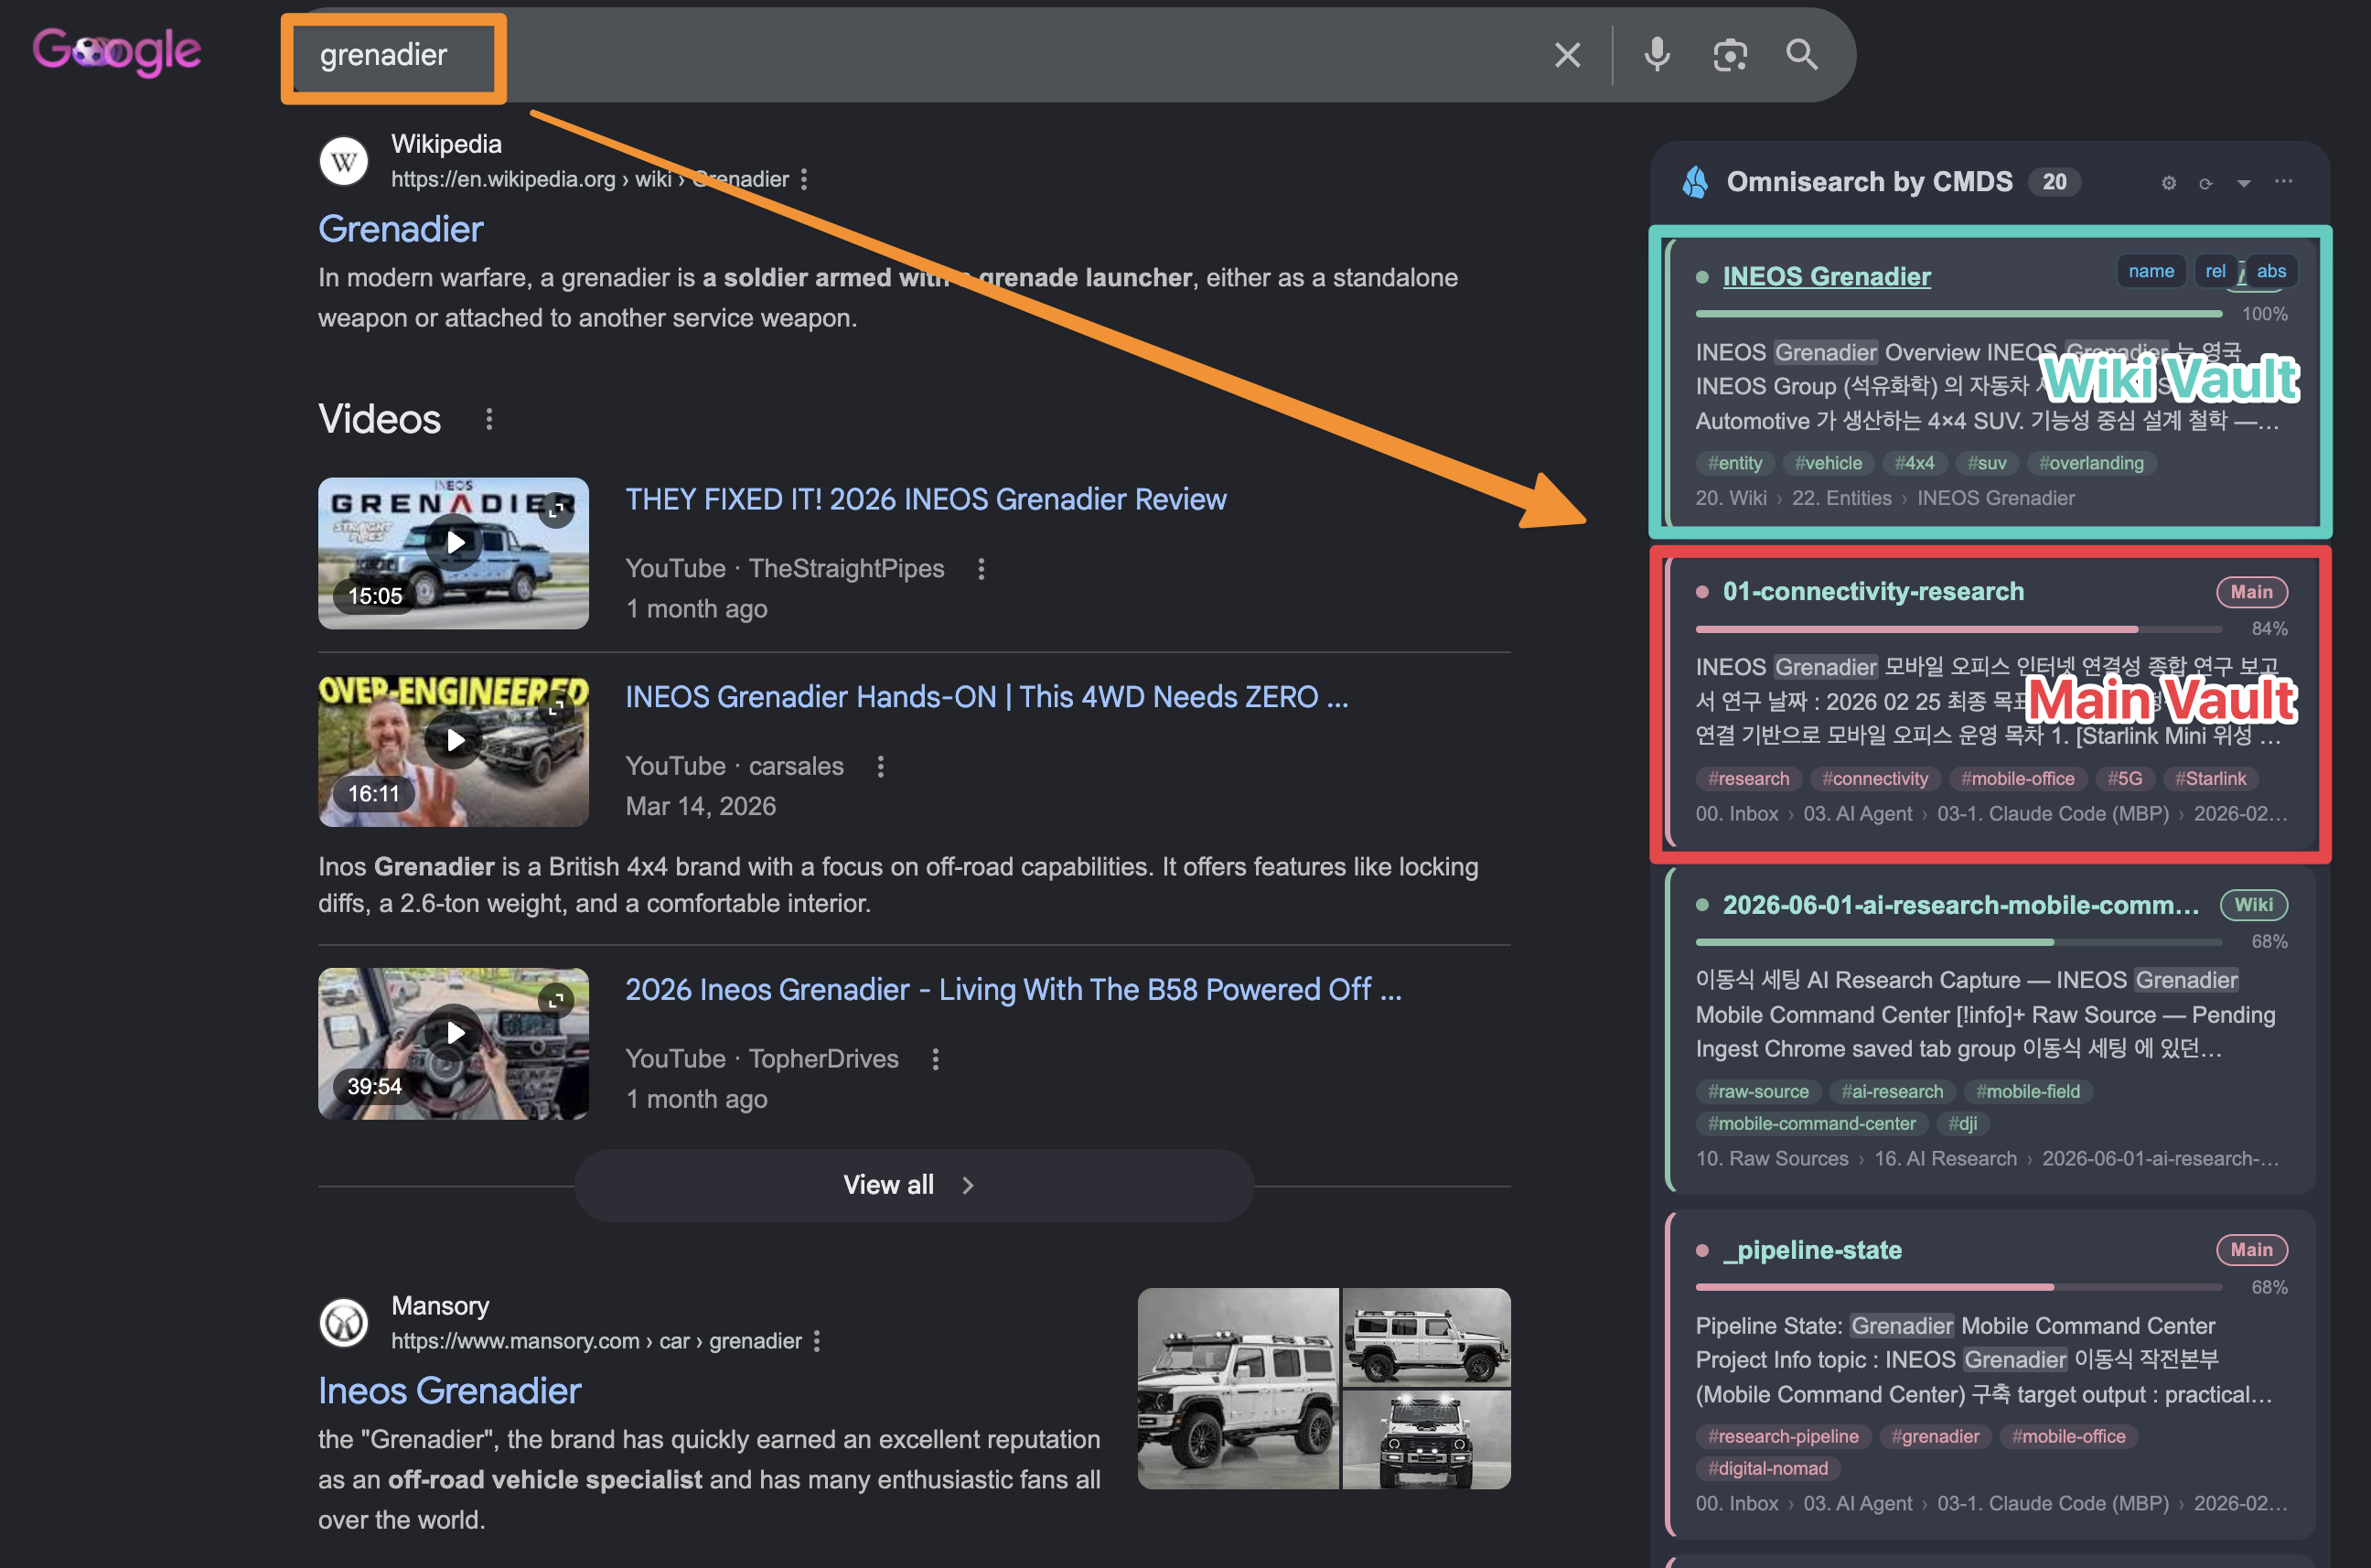Screen dimensions: 2371x1568
Task: Open the top-right Mansory Grenadier image
Action: pos(1427,1337)
